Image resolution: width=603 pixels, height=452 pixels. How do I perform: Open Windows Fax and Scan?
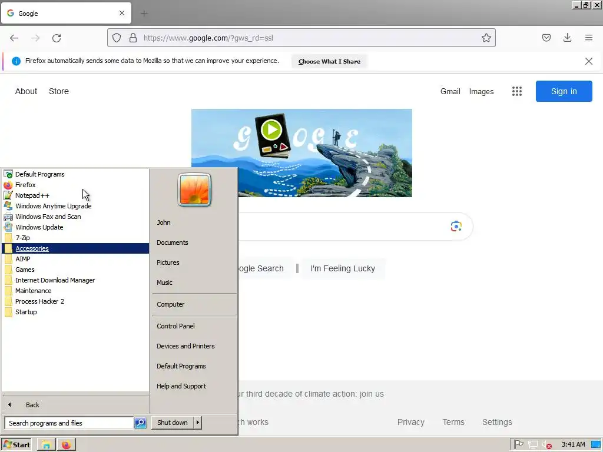pyautogui.click(x=75, y=217)
